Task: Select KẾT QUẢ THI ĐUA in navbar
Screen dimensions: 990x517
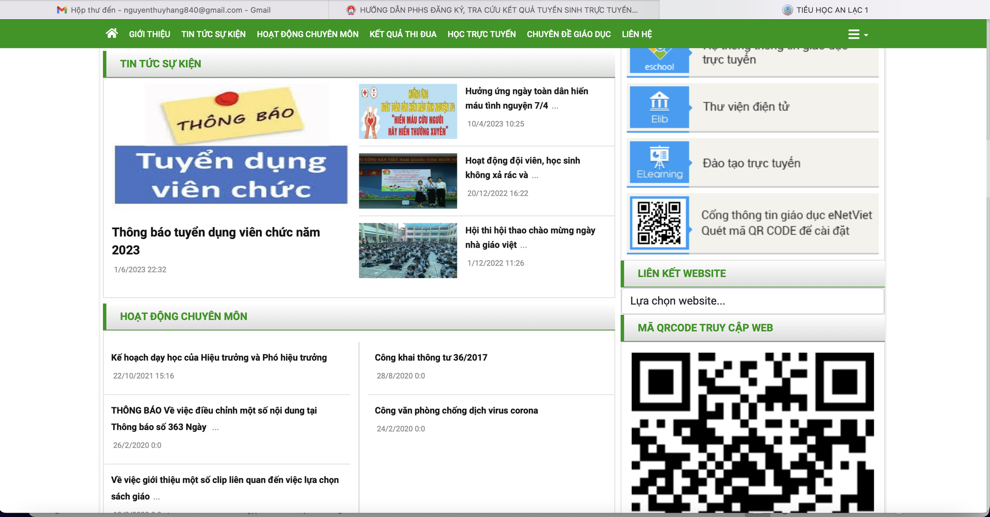Action: tap(403, 34)
